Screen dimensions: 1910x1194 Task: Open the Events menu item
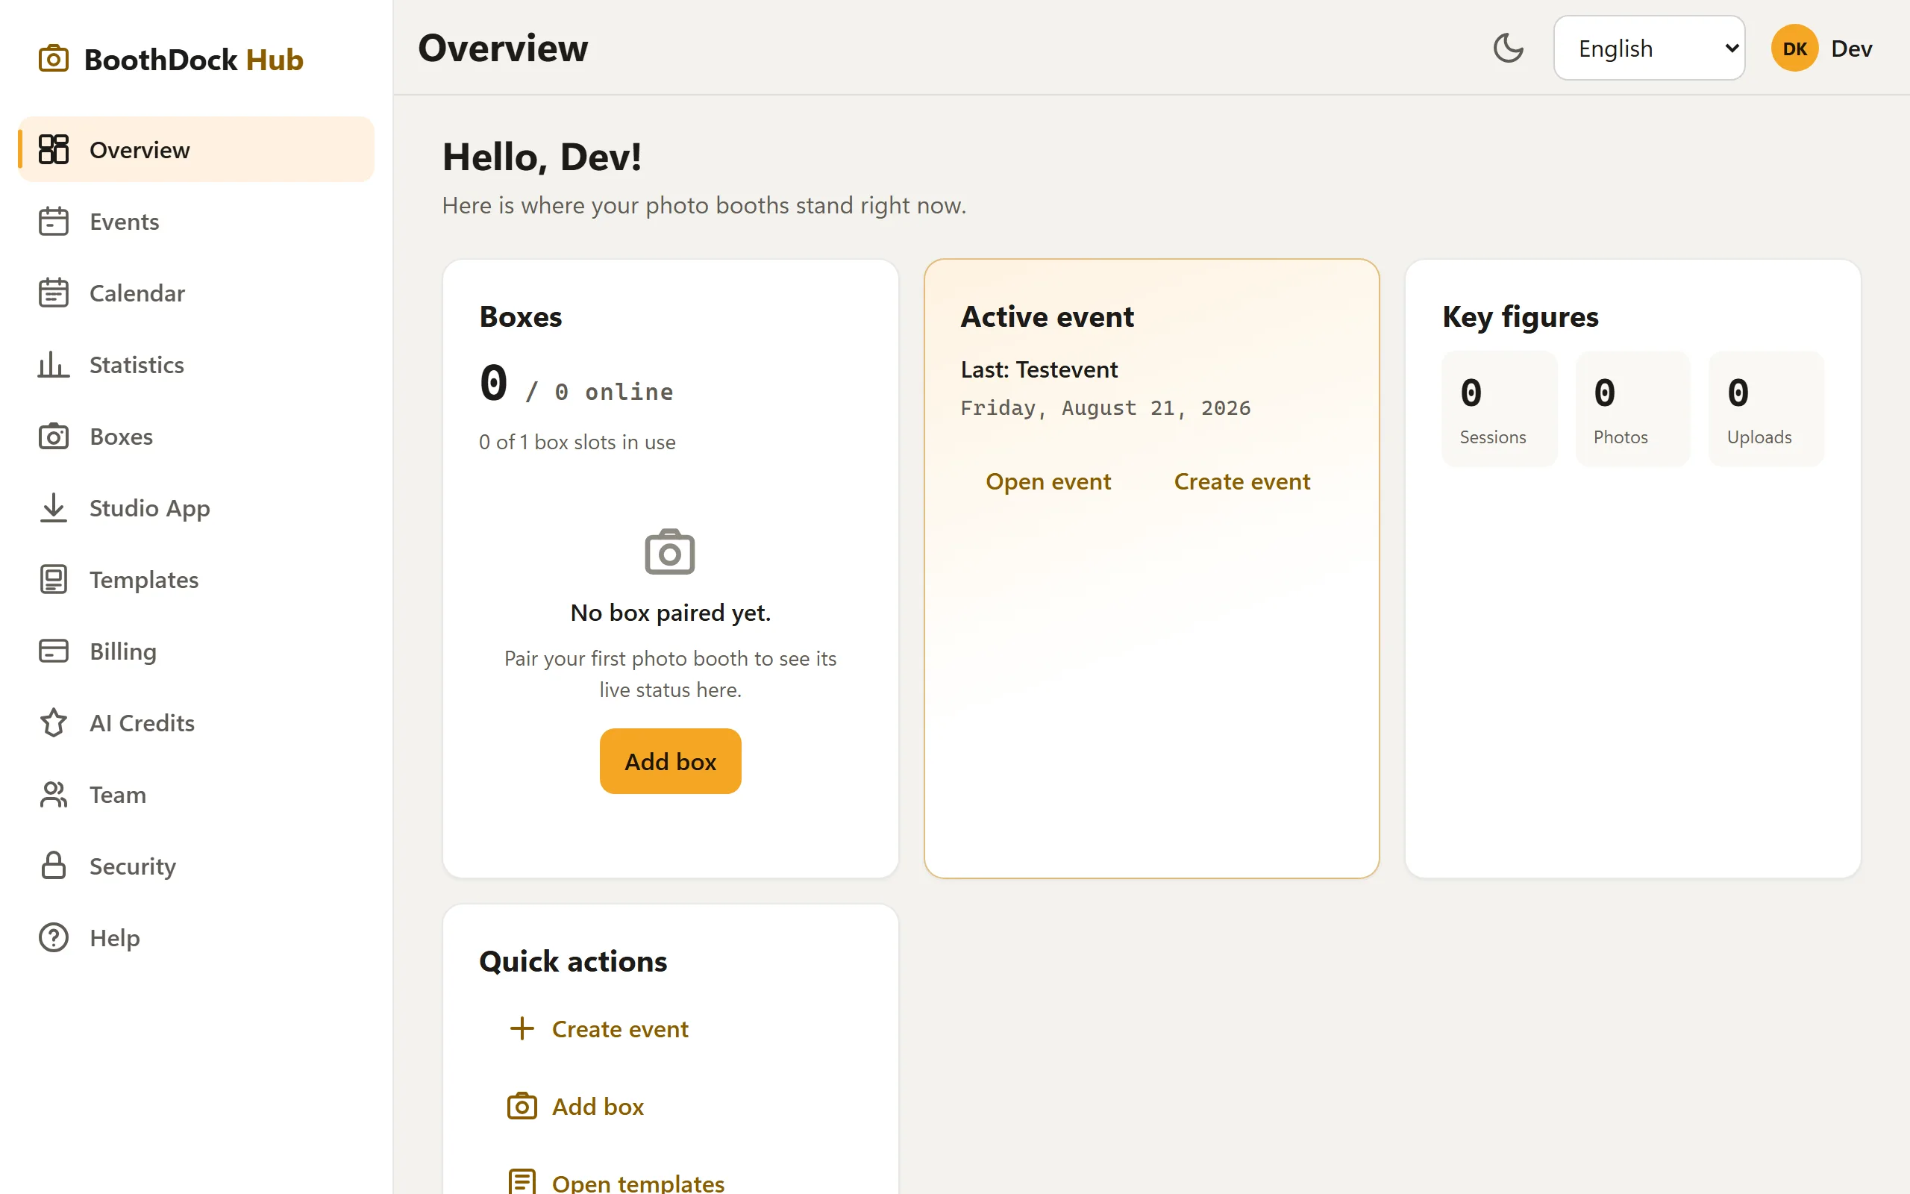click(195, 221)
